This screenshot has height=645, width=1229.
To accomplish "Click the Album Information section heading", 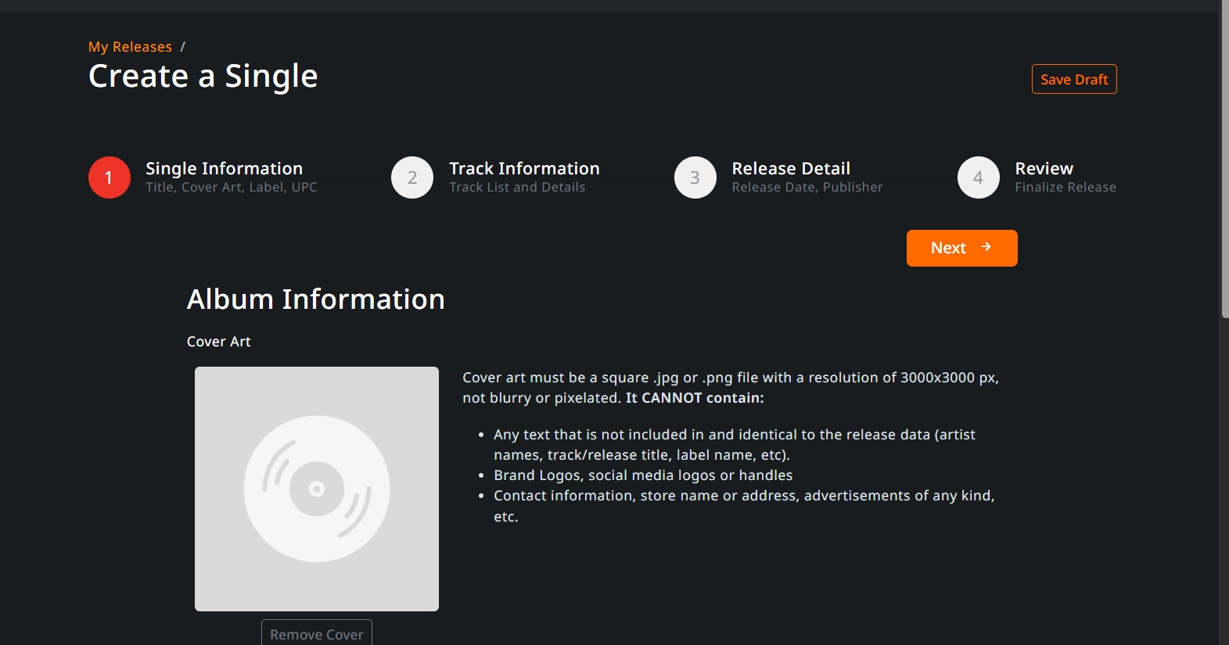I will (x=315, y=299).
